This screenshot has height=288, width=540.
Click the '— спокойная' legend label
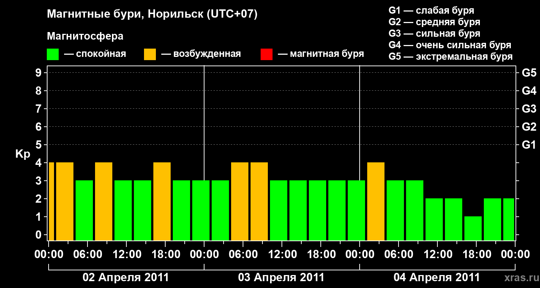(95, 54)
